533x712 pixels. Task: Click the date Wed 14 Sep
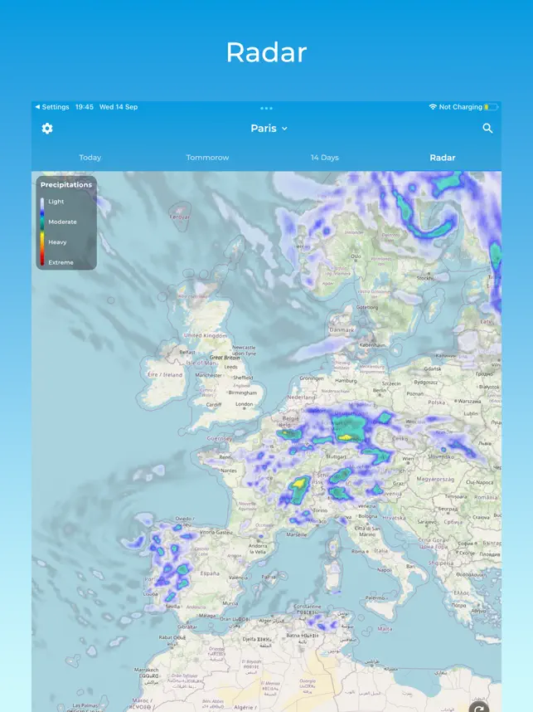tap(119, 107)
